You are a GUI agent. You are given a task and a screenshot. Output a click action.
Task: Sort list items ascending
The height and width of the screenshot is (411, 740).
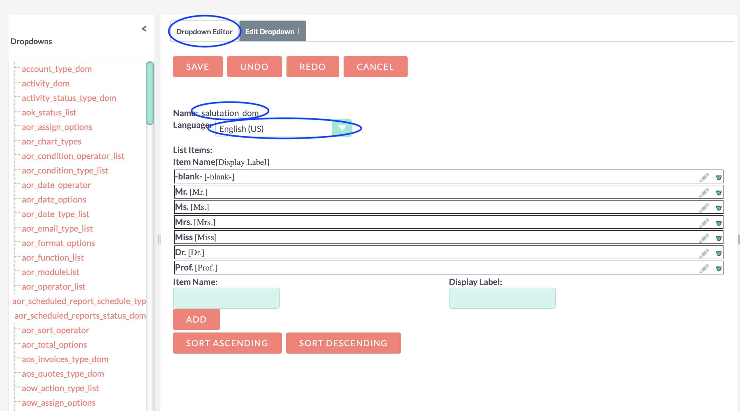227,343
